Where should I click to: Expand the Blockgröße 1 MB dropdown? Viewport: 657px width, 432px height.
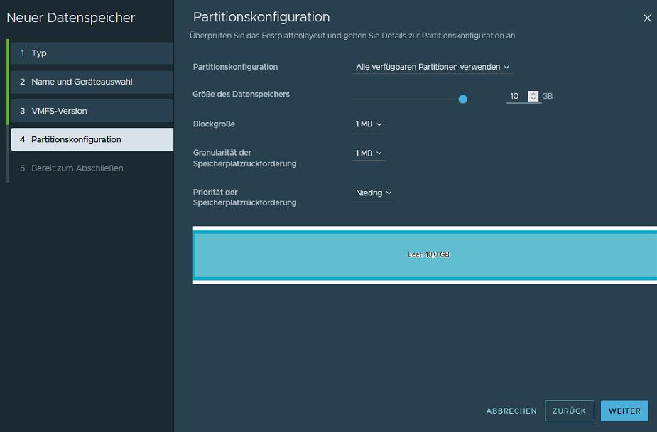point(369,124)
